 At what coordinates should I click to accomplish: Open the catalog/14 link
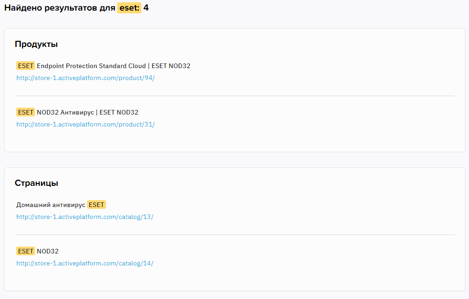85,264
